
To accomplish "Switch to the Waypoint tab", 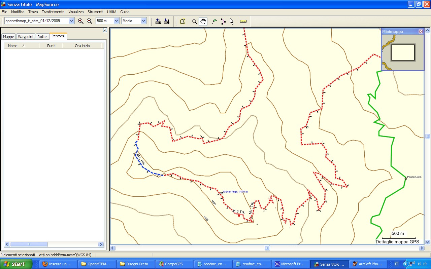I will coord(26,37).
